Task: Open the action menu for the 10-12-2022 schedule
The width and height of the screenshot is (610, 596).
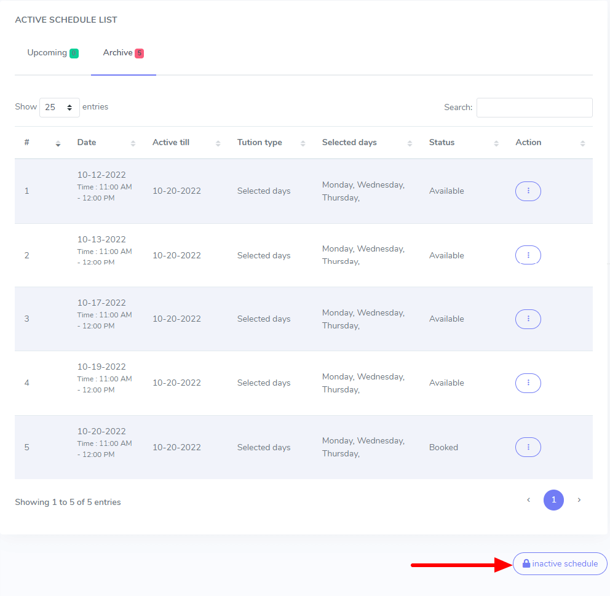Action: click(528, 191)
